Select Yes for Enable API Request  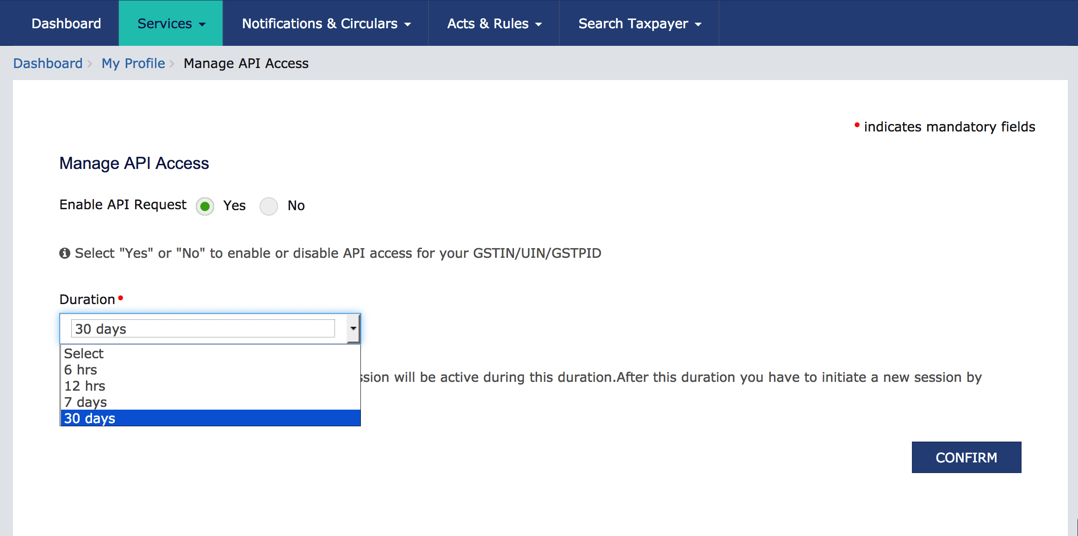(x=205, y=206)
